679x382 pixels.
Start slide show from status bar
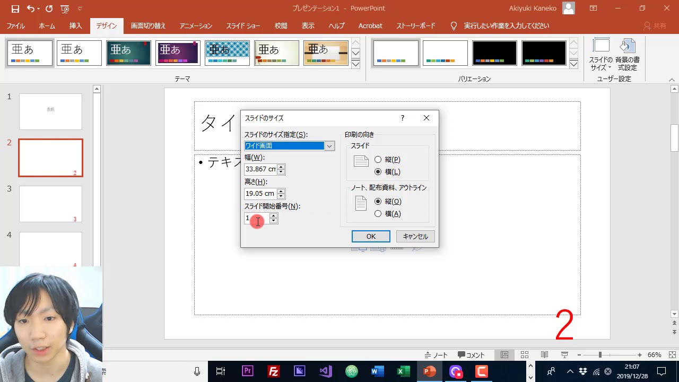click(x=564, y=354)
